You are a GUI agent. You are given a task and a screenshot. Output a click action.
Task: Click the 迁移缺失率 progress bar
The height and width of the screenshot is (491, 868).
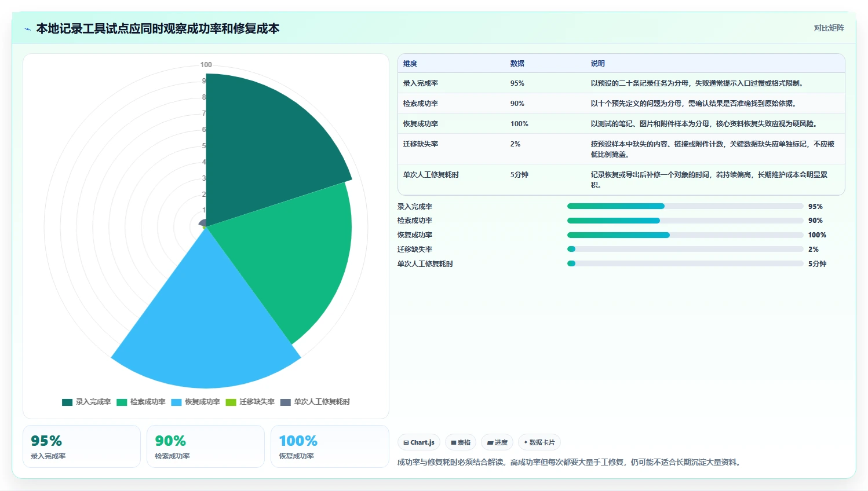685,249
